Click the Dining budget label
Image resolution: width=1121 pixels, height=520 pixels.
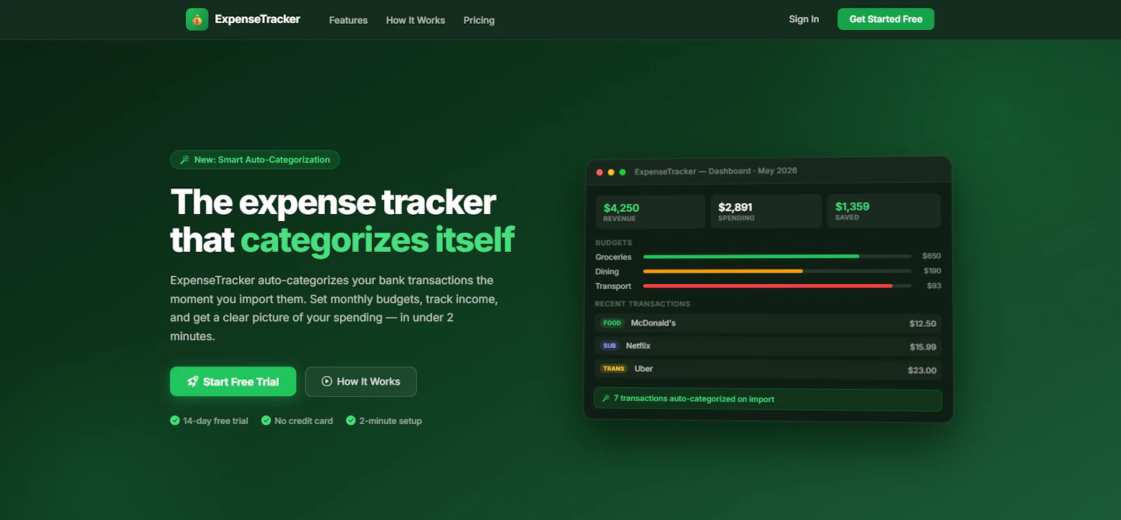coord(607,272)
